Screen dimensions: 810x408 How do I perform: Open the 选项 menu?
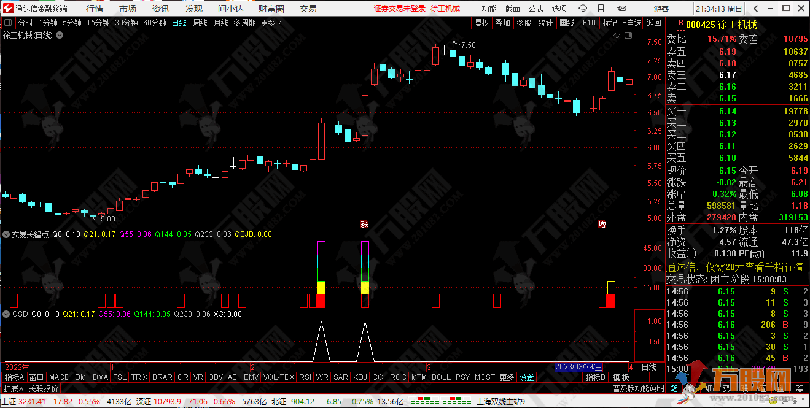click(559, 9)
